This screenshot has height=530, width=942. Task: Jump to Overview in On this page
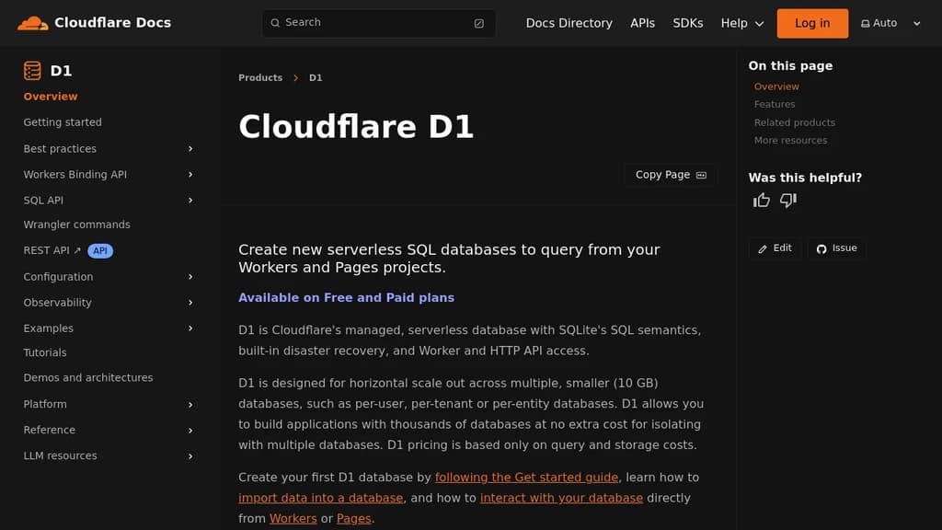[776, 86]
